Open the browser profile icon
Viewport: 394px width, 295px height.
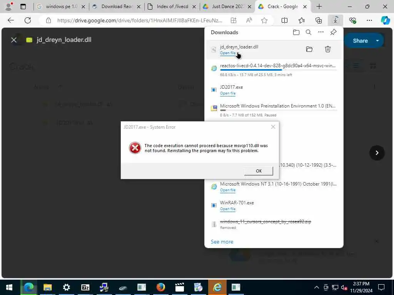9,7
